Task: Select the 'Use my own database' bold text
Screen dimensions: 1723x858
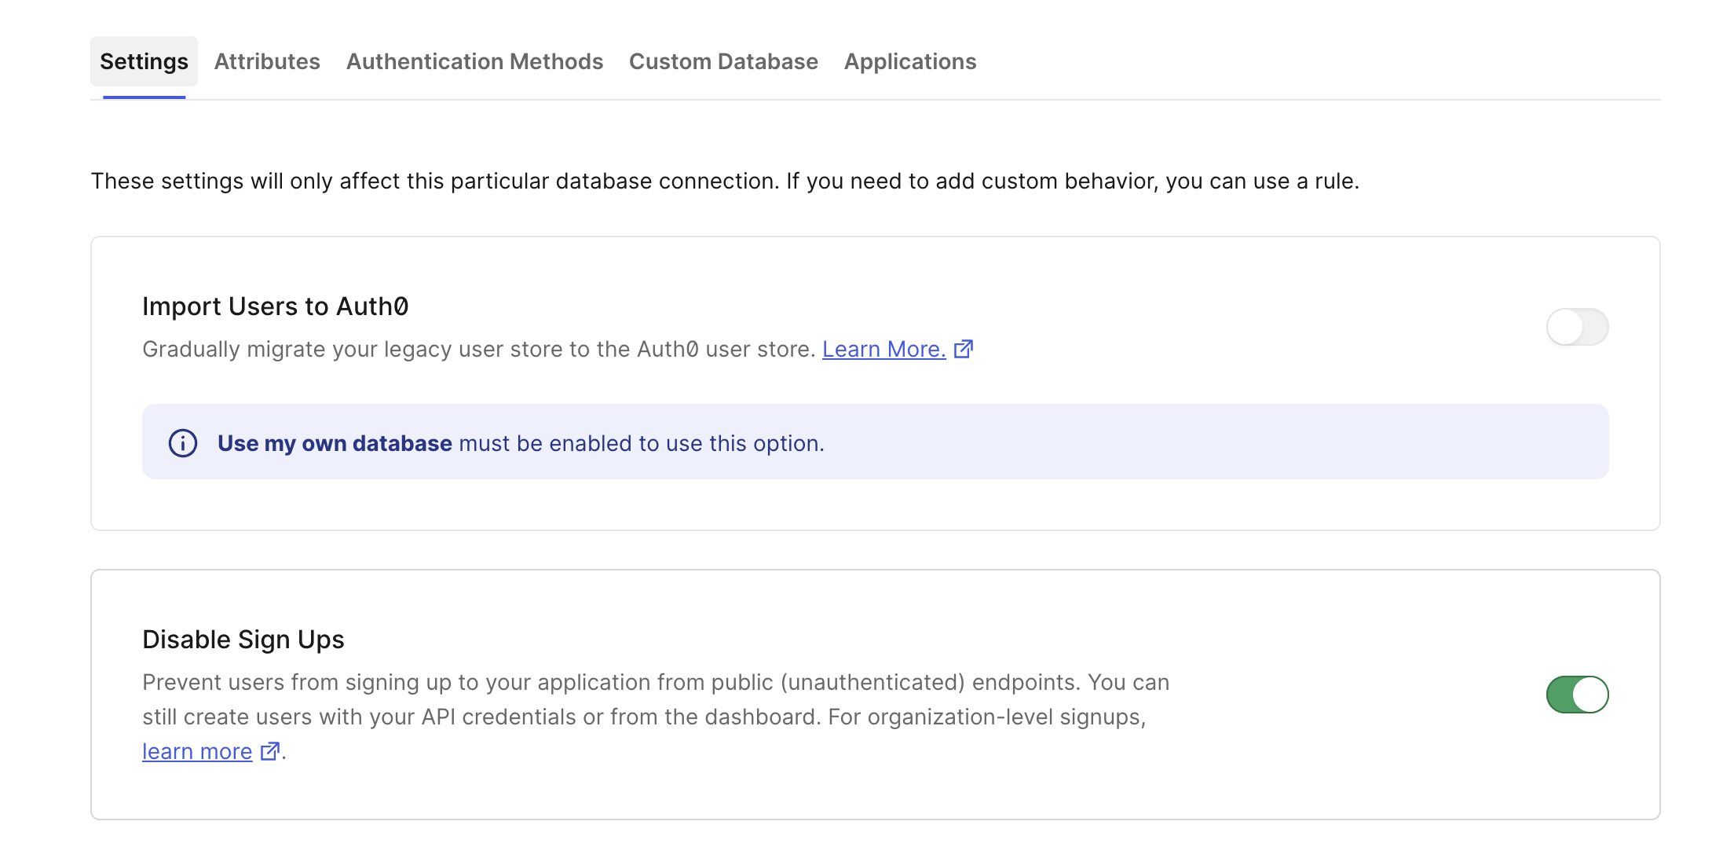Action: [x=335, y=443]
